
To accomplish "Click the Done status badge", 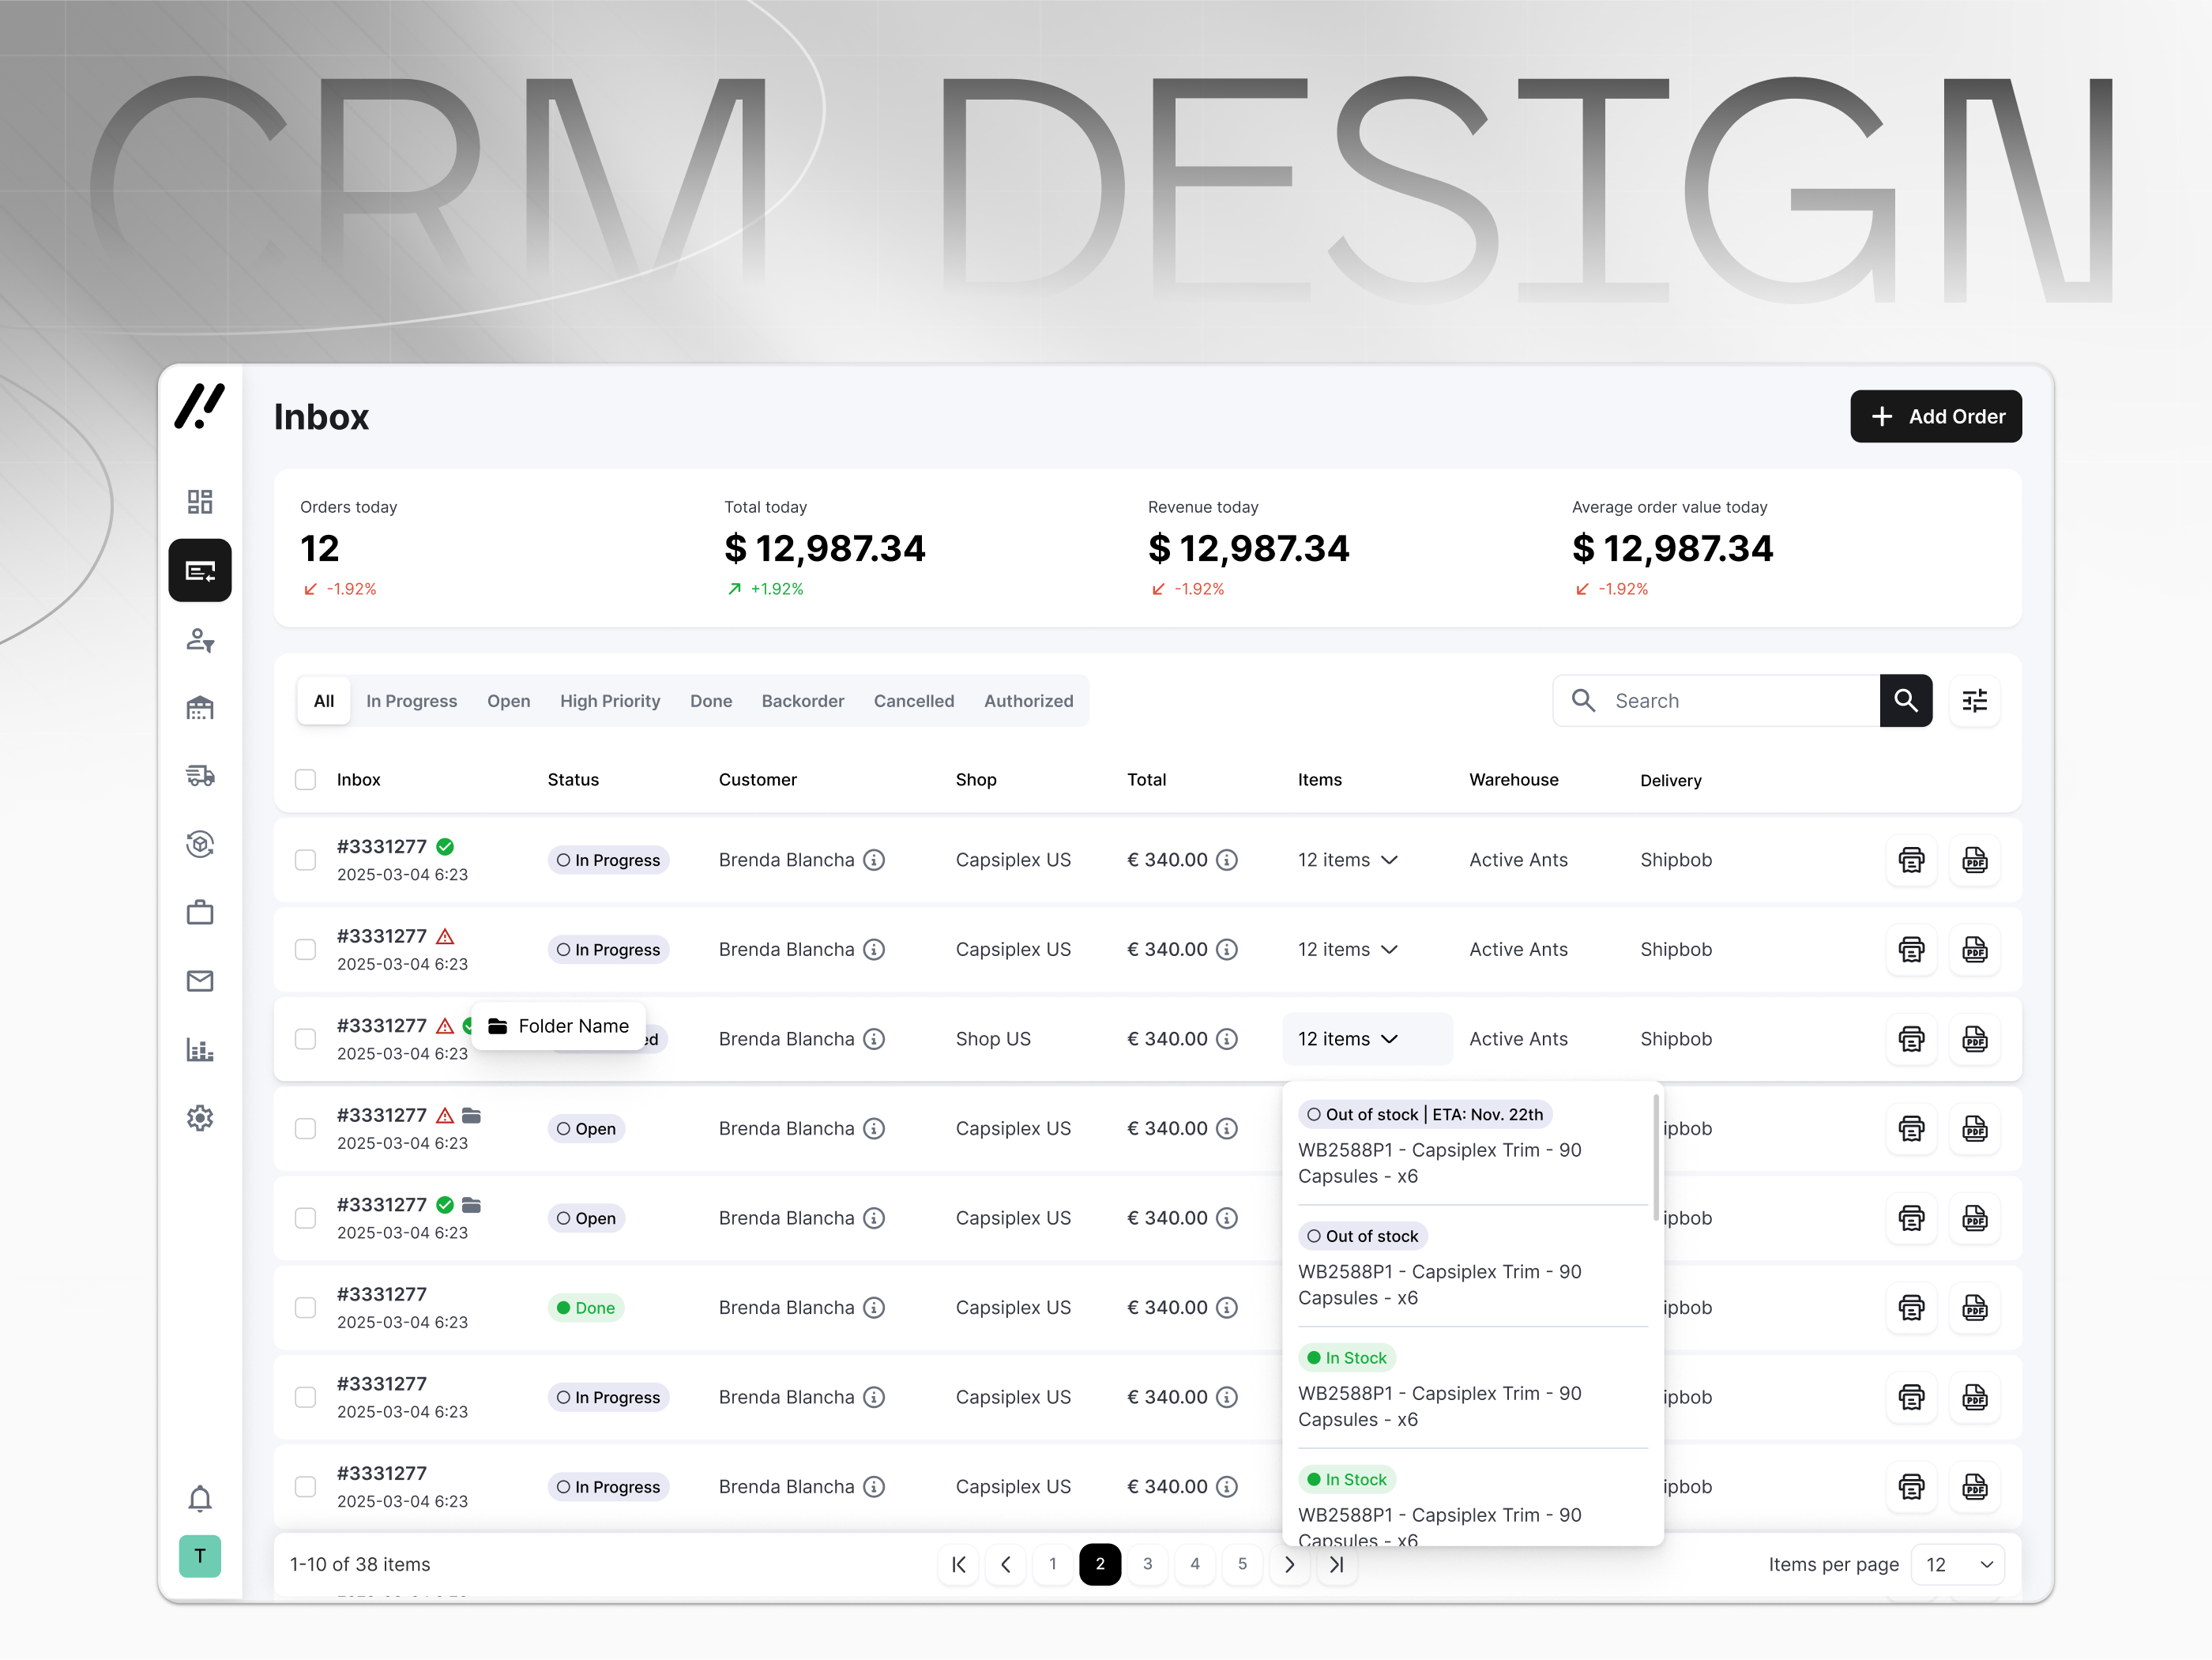I will click(x=586, y=1309).
